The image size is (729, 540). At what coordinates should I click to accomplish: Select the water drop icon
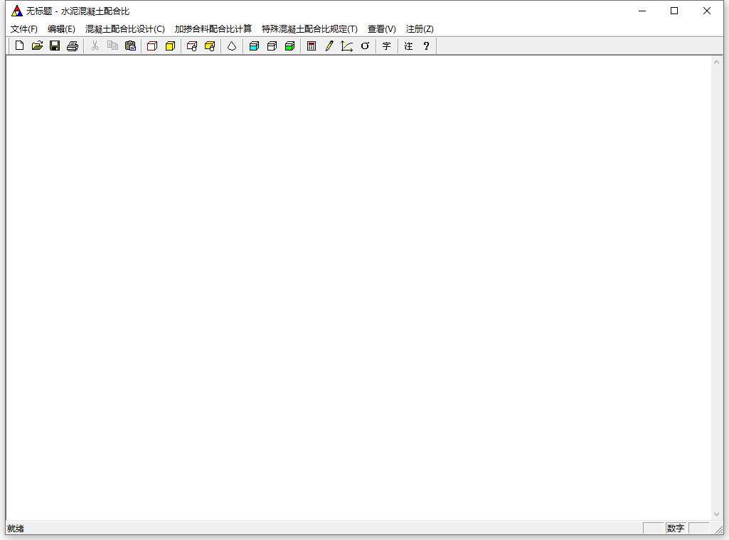(231, 46)
